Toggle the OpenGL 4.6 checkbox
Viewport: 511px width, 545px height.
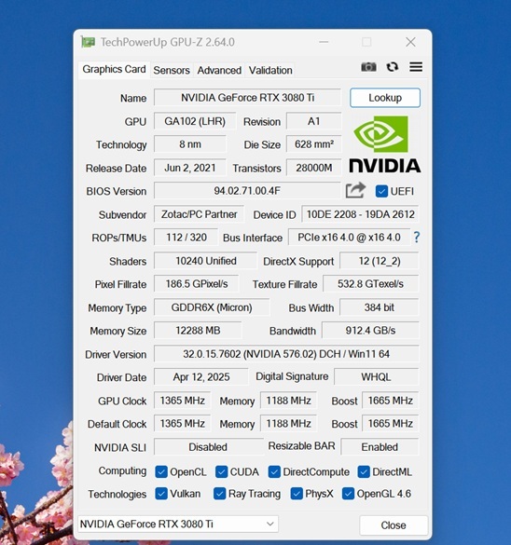348,494
